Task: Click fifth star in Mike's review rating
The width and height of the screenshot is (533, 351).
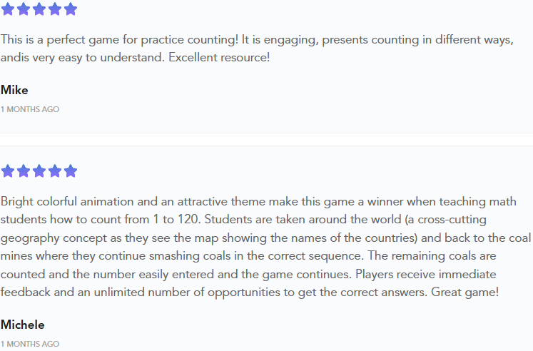Action: [71, 9]
